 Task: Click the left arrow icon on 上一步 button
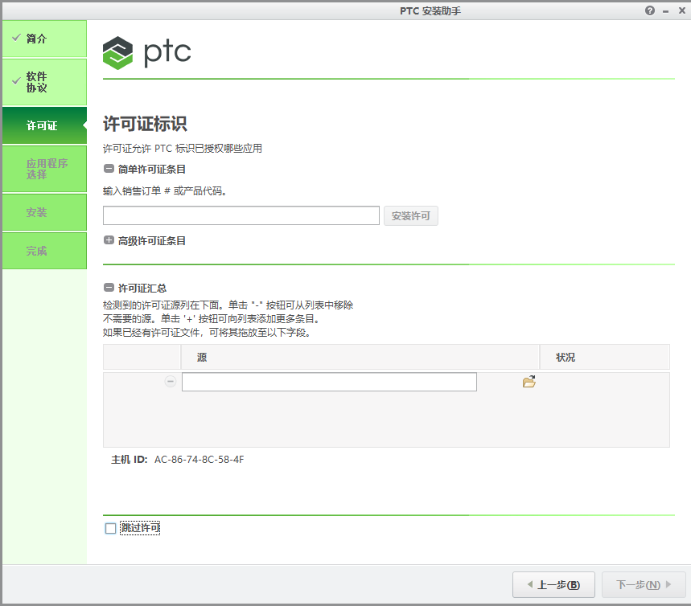529,584
